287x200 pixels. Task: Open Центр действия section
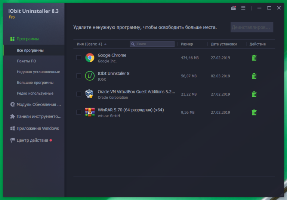32,140
